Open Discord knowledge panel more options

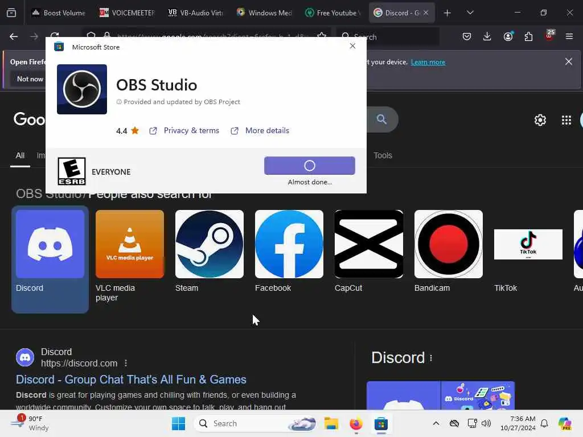point(431,358)
